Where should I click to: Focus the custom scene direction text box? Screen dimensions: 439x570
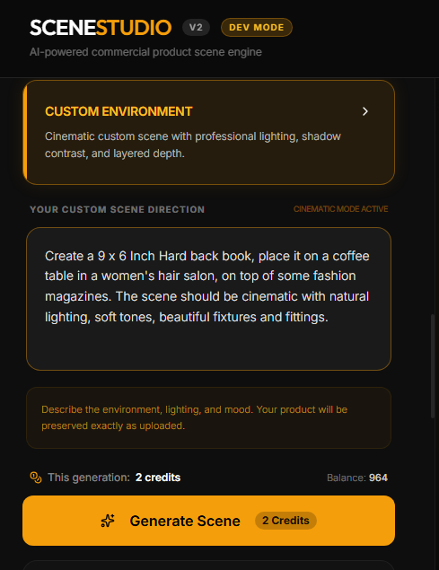pyautogui.click(x=209, y=299)
